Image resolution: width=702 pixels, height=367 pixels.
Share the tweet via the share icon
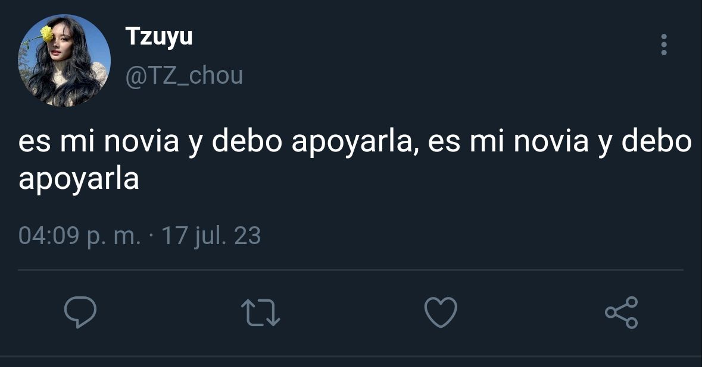point(622,312)
